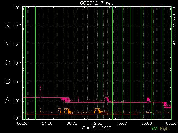The image size is (178, 133).
Task: Click the M flare class label
Action: (x=8, y=44)
